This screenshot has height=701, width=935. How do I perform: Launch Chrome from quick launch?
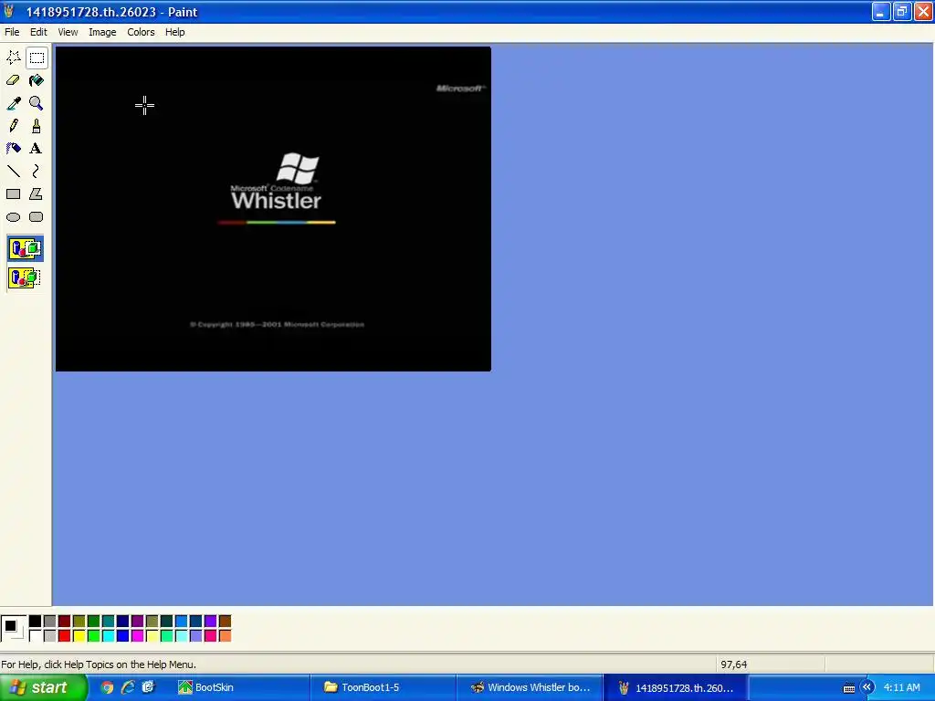coord(108,688)
